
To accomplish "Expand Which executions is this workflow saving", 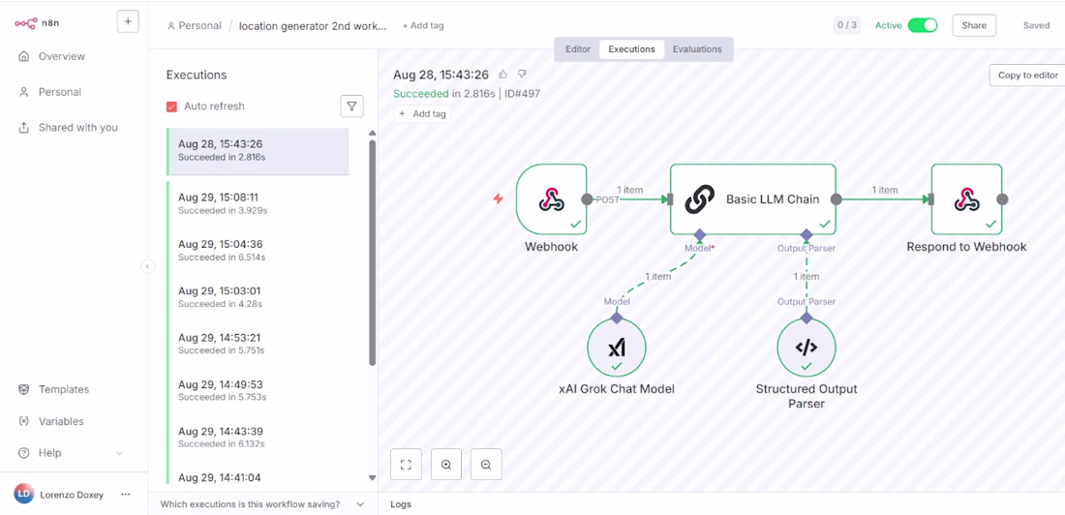I will [x=262, y=504].
